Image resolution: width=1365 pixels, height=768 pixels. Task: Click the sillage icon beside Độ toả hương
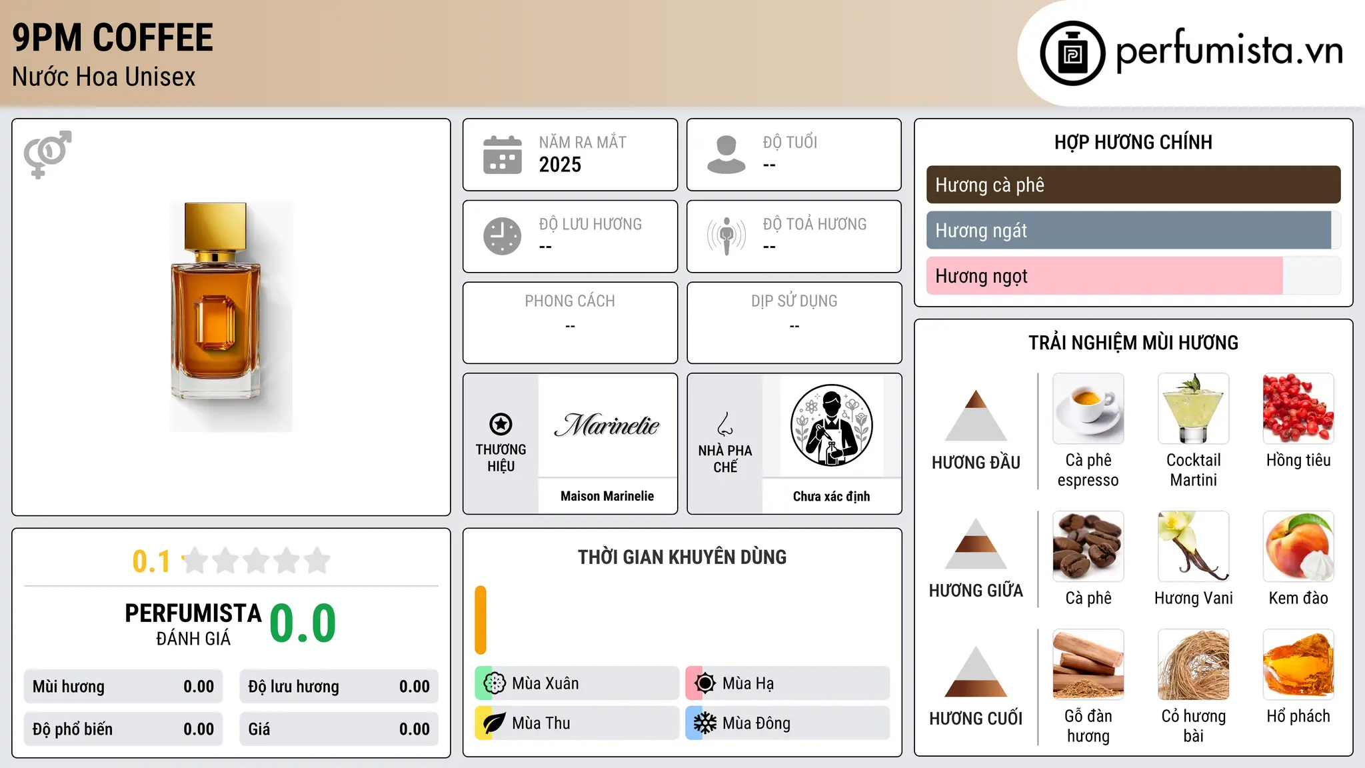click(726, 236)
